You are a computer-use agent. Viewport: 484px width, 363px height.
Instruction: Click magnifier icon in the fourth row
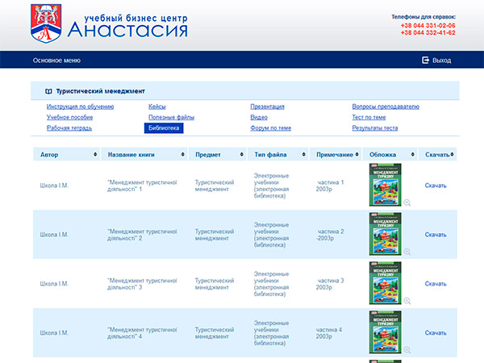pos(407,349)
